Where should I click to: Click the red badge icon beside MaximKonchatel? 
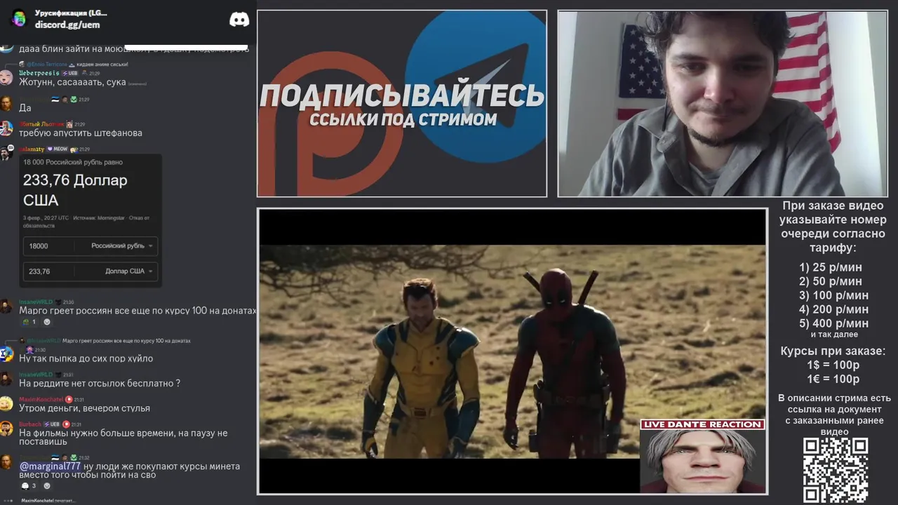point(68,400)
